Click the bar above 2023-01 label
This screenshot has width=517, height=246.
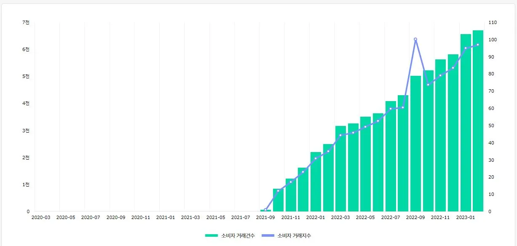(x=466, y=123)
